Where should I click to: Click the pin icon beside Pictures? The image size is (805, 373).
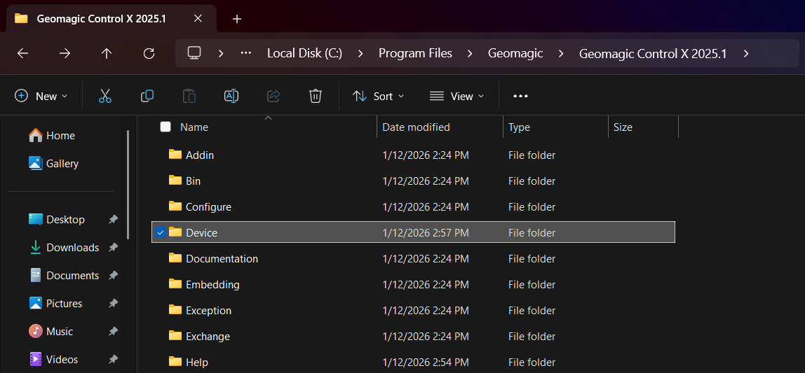113,303
